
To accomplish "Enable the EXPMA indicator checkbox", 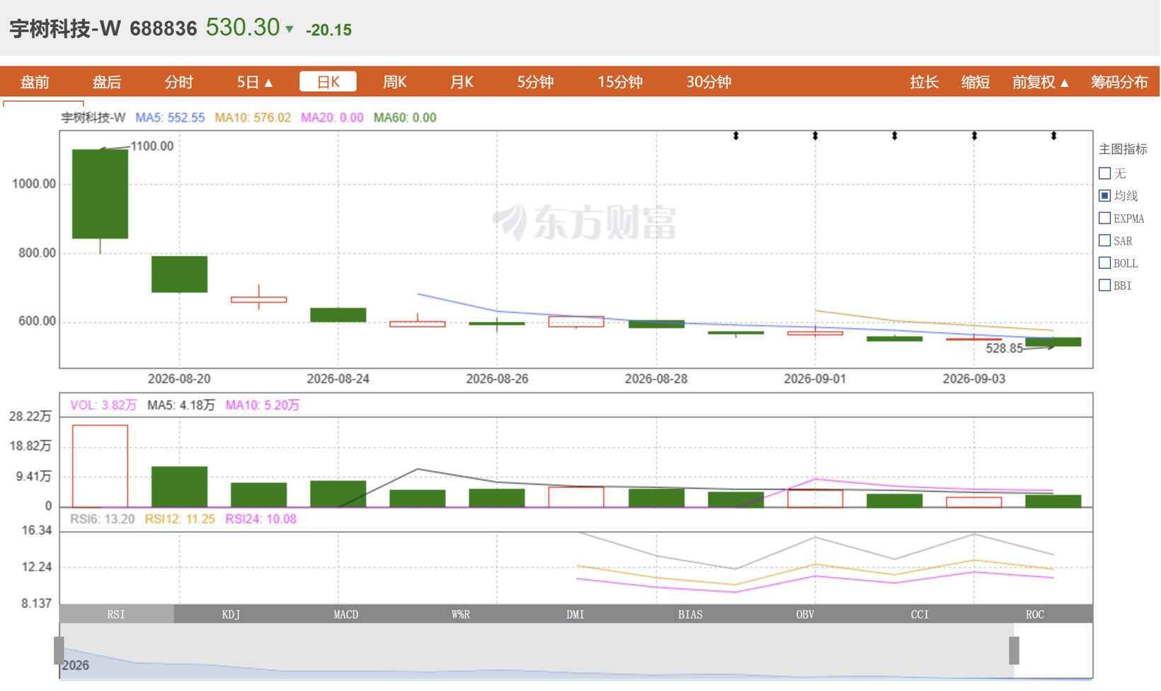I will pos(1104,218).
